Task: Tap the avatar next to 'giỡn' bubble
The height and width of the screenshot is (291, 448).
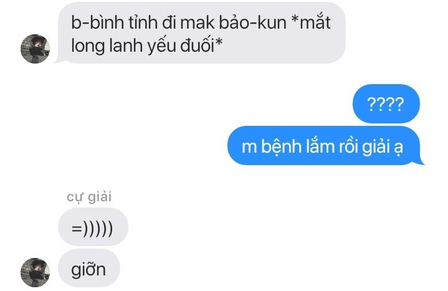Action: [x=35, y=272]
